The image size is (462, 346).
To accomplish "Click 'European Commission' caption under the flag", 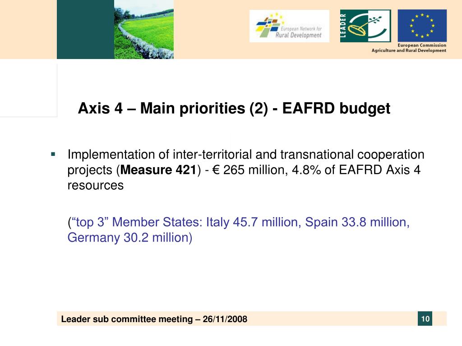I will point(422,46).
